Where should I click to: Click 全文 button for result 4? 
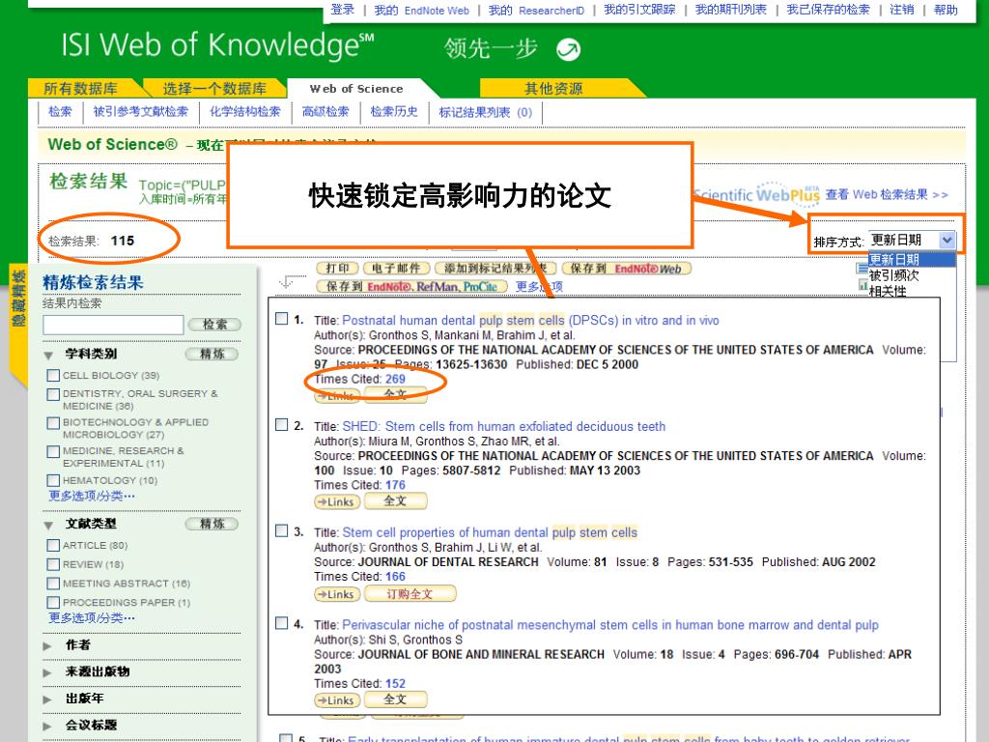395,699
